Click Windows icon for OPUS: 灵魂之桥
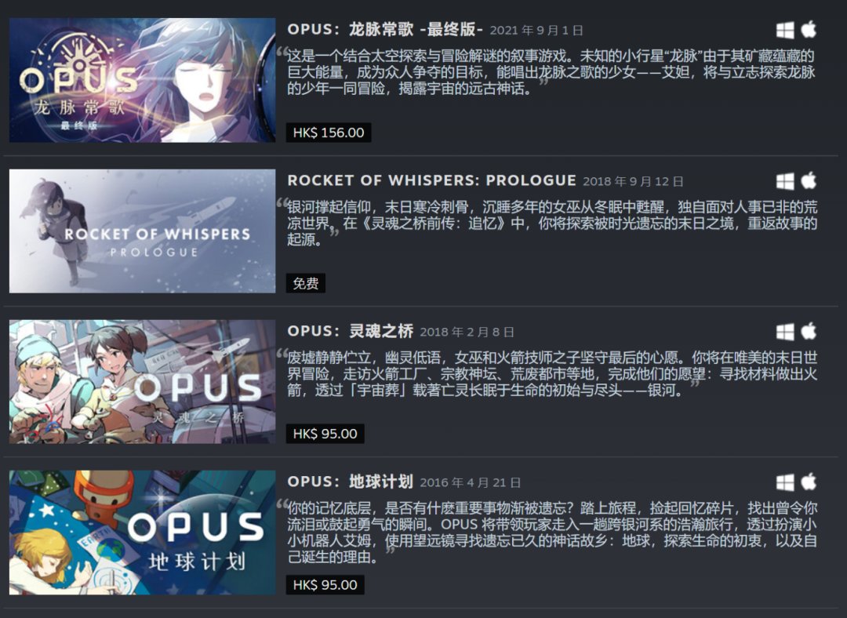This screenshot has height=618, width=847. point(785,332)
